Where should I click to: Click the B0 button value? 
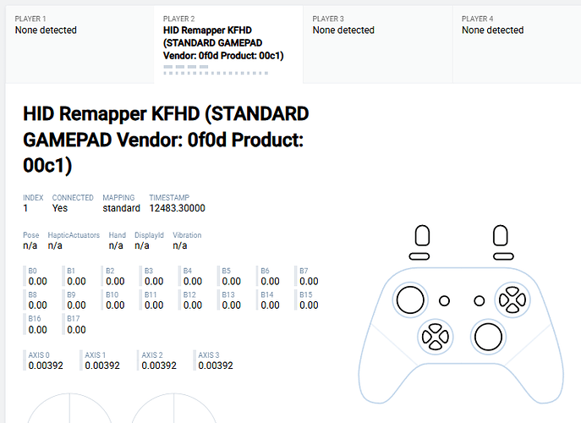pyautogui.click(x=38, y=282)
